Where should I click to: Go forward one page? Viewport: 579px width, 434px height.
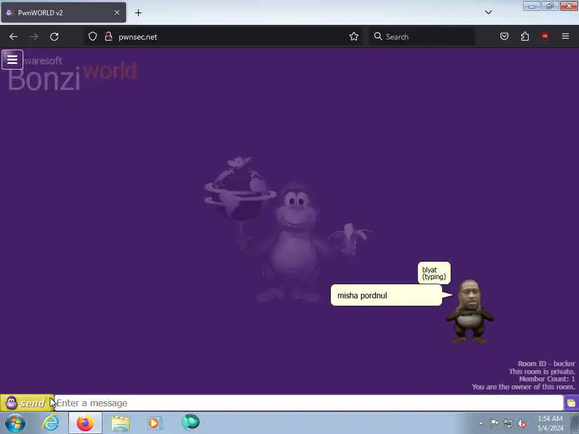(34, 37)
